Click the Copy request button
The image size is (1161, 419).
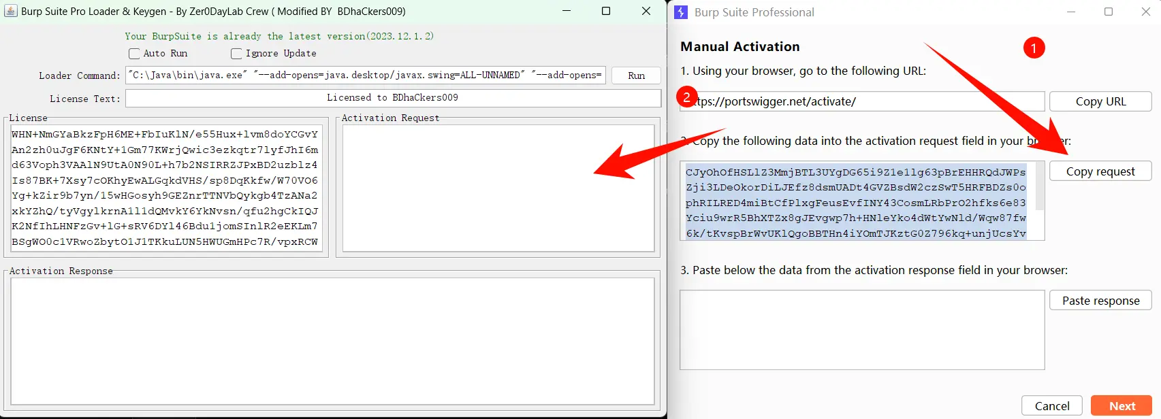pyautogui.click(x=1100, y=171)
